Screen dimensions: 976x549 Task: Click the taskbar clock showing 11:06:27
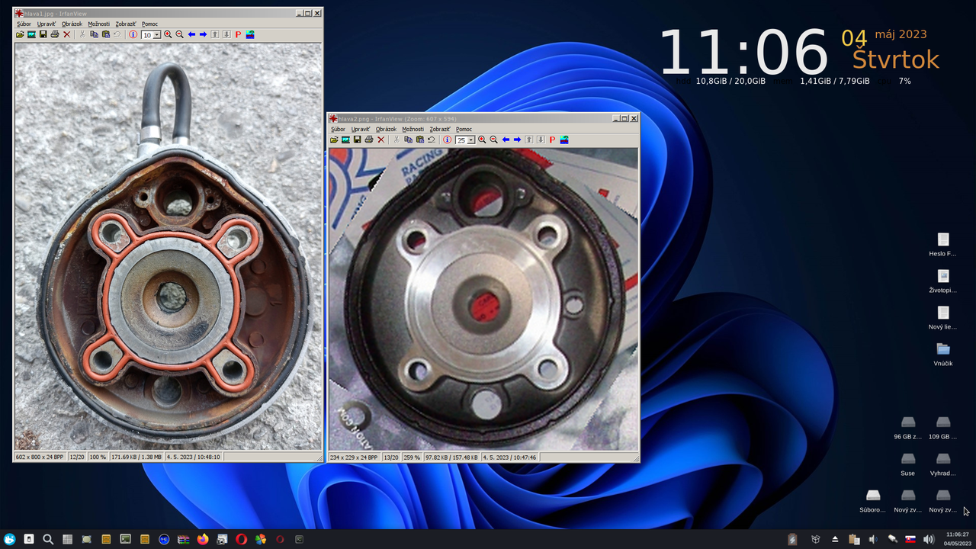[x=958, y=538]
